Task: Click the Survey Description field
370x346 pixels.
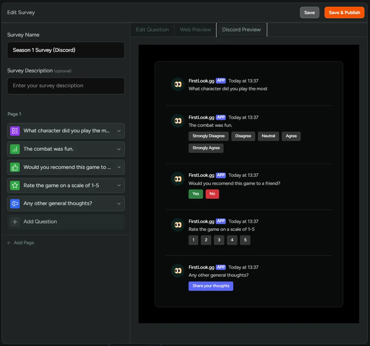Action: pos(66,86)
